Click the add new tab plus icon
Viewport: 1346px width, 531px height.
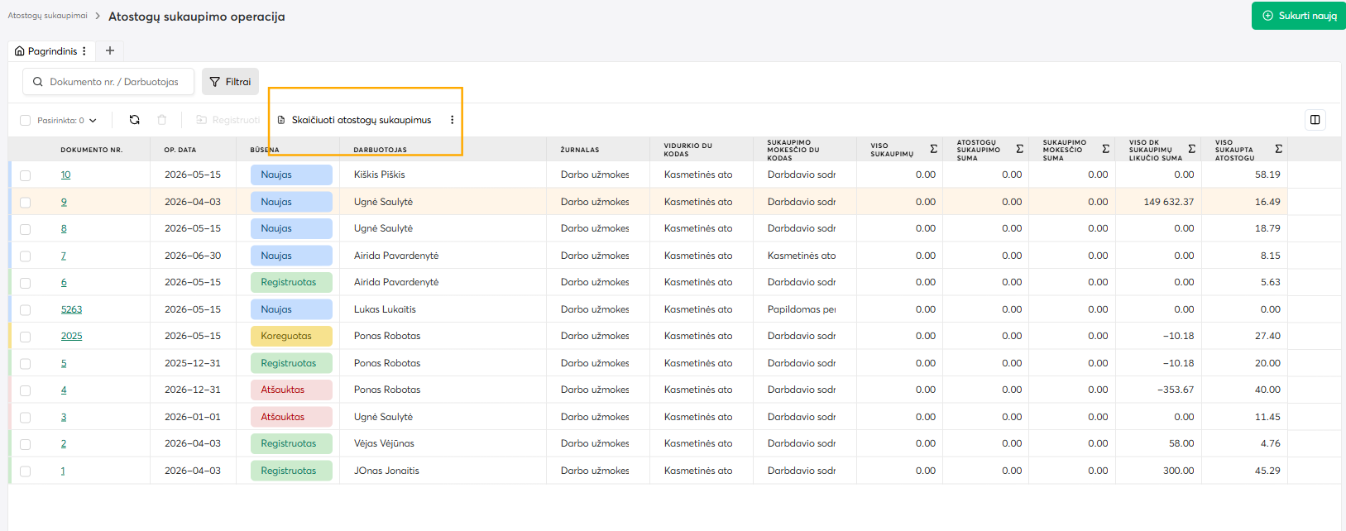coord(110,50)
